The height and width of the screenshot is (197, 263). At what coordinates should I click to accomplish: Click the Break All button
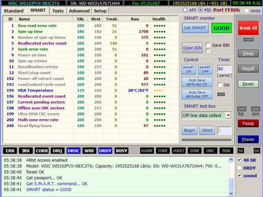tap(248, 28)
